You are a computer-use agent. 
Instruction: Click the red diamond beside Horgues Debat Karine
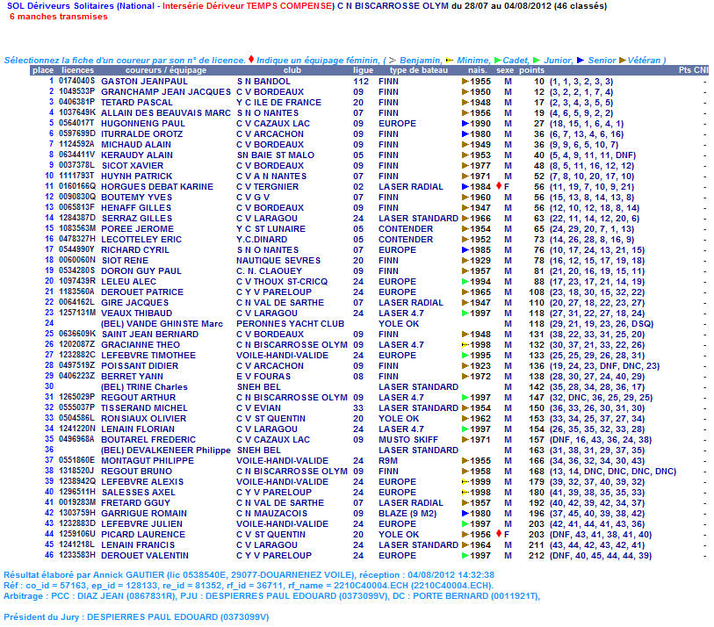[x=498, y=187]
